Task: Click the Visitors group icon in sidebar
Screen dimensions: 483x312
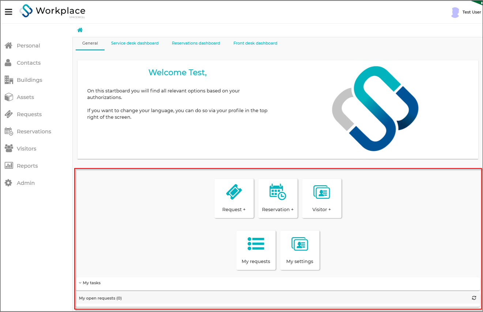Action: [9, 148]
